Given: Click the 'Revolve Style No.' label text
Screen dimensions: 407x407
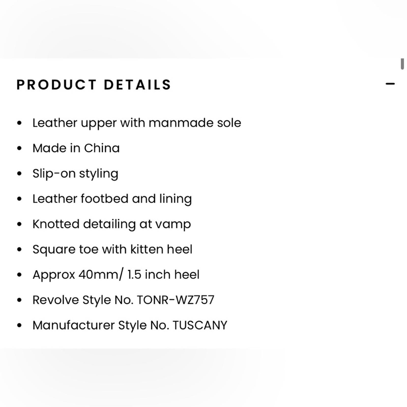Looking at the screenshot, I should 83,300.
